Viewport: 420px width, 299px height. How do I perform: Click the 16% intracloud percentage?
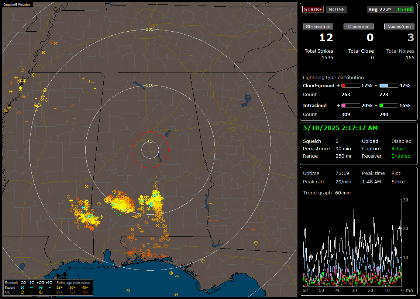[405, 106]
